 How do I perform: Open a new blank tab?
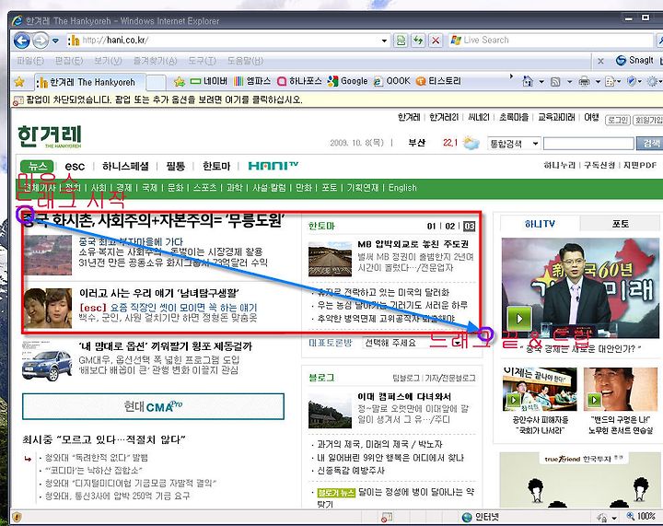[x=156, y=82]
